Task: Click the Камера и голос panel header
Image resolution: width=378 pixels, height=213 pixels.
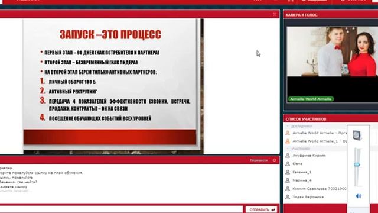Action: click(331, 15)
